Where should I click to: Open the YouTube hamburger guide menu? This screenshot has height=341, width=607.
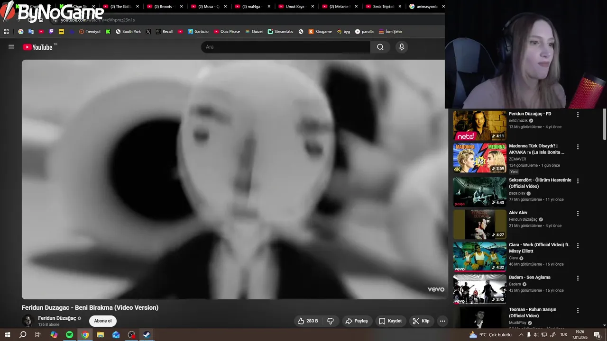(11, 47)
